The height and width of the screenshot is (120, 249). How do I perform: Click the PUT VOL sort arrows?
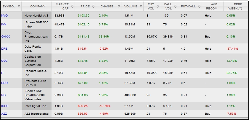click(158, 6)
